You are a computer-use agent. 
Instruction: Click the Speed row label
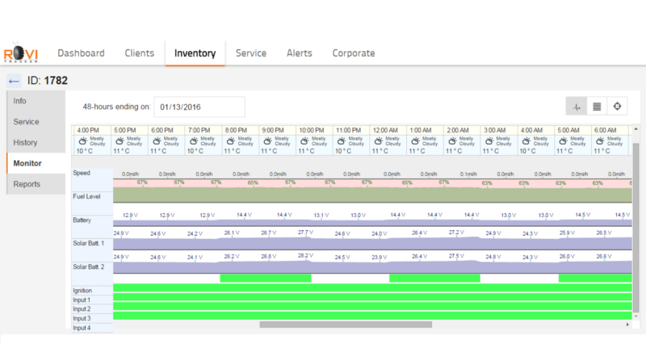click(82, 173)
